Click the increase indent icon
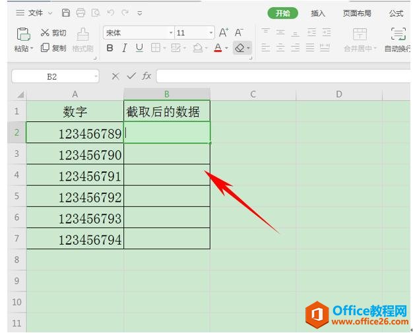 click(x=327, y=32)
